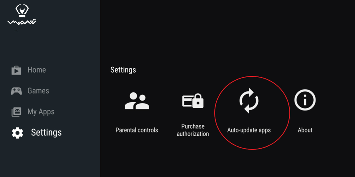Select the Purchase authorization card-lock icon
Screen dimensions: 355x177
(193, 101)
